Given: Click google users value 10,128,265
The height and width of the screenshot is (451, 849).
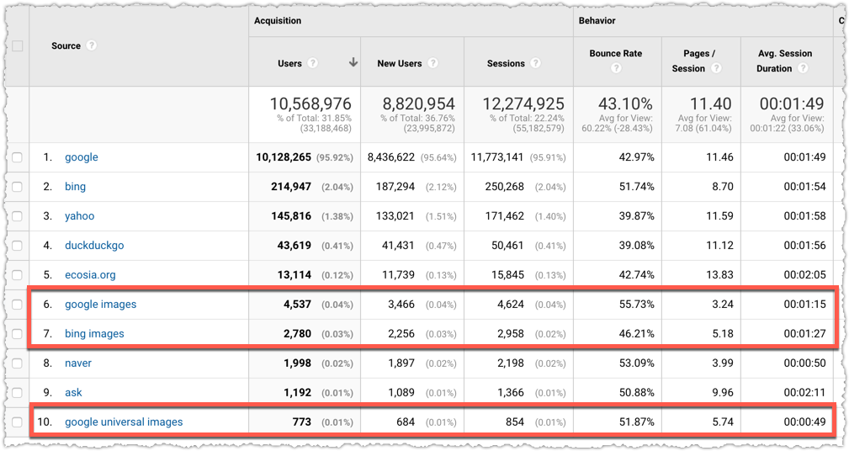Looking at the screenshot, I should (x=284, y=157).
